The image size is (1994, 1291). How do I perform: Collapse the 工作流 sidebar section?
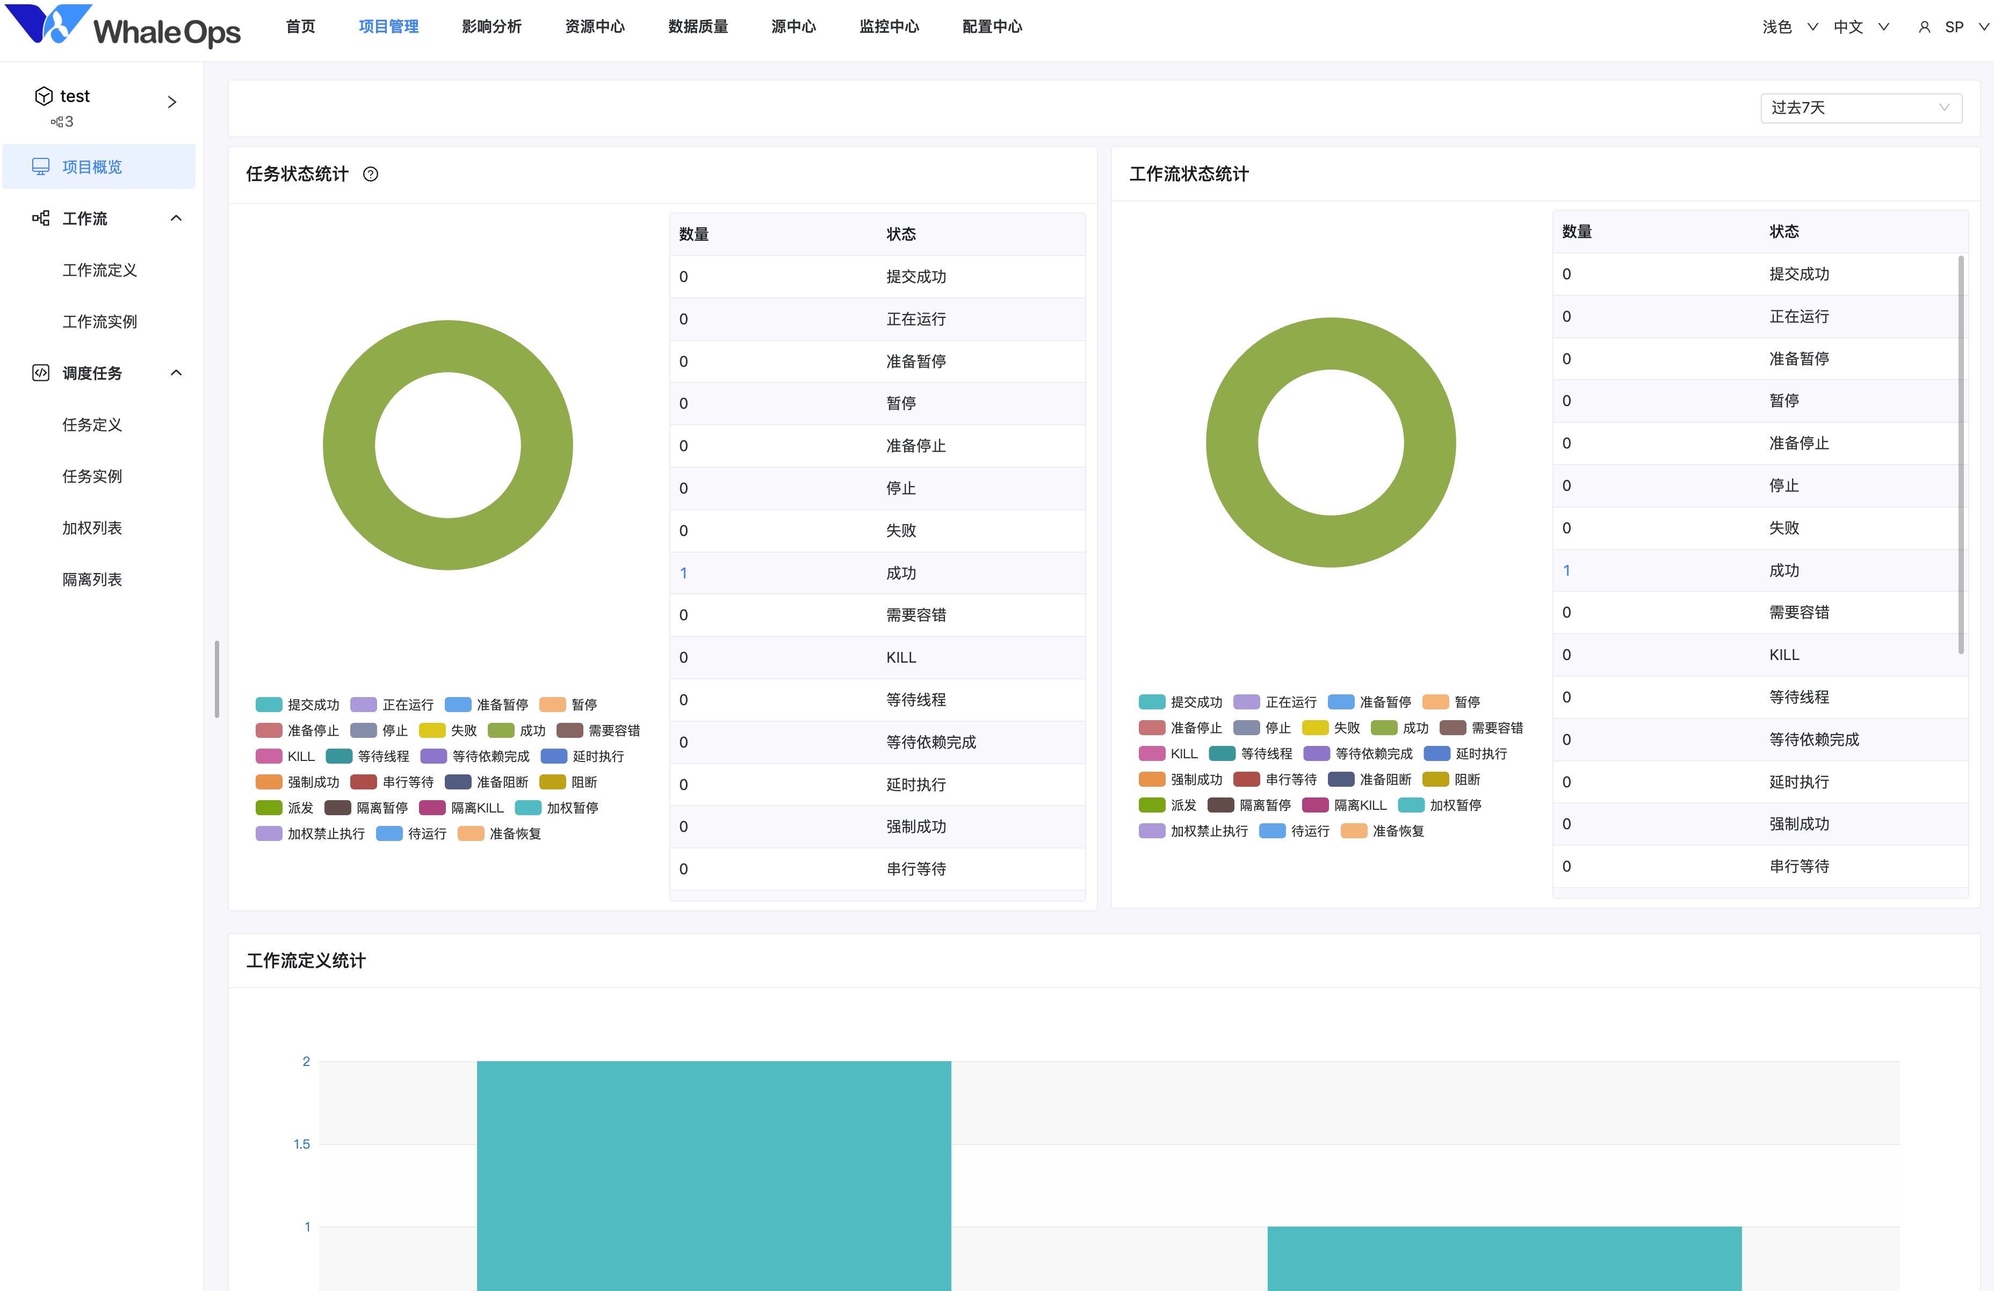(x=176, y=219)
